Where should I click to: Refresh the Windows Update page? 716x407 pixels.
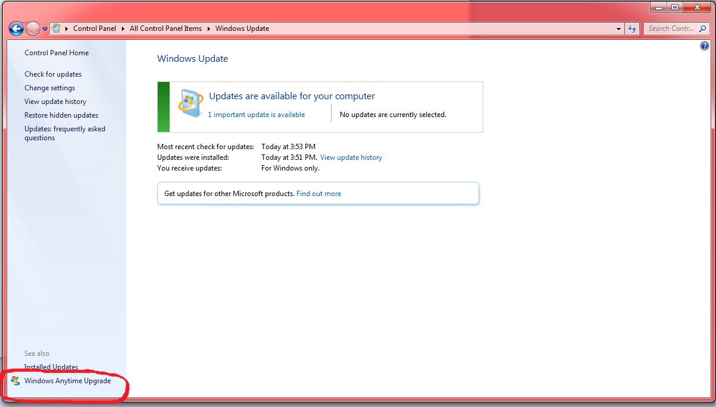tap(632, 29)
